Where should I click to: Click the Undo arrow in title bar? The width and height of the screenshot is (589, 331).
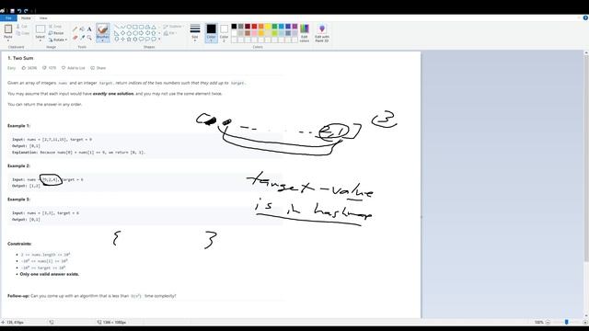(x=19, y=11)
